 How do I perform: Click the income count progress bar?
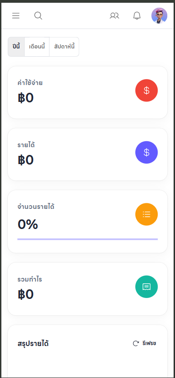click(x=87, y=239)
